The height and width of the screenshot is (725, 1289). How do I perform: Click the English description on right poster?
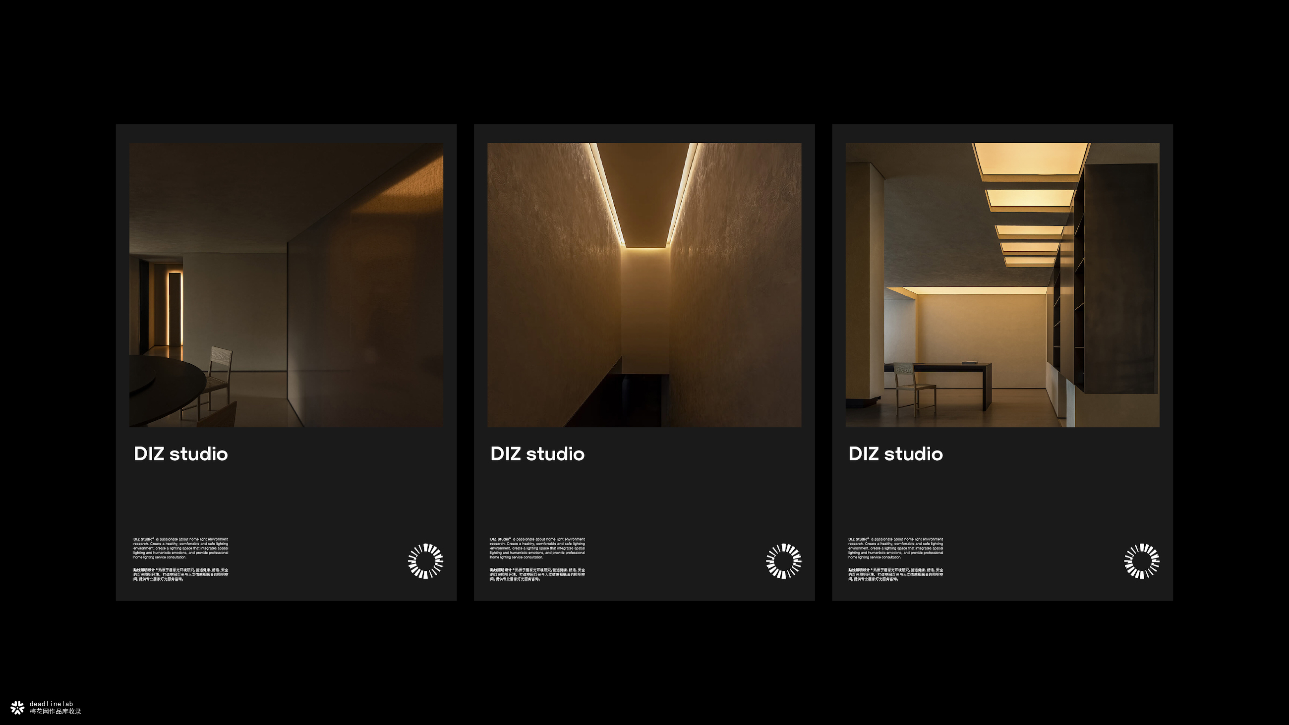click(896, 548)
